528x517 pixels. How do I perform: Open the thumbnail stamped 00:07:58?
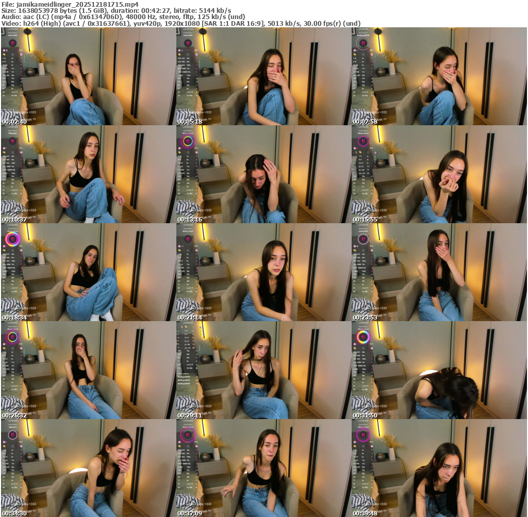pyautogui.click(x=439, y=76)
